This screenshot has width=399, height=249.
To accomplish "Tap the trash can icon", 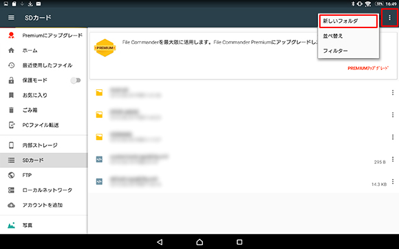I will tap(11, 110).
